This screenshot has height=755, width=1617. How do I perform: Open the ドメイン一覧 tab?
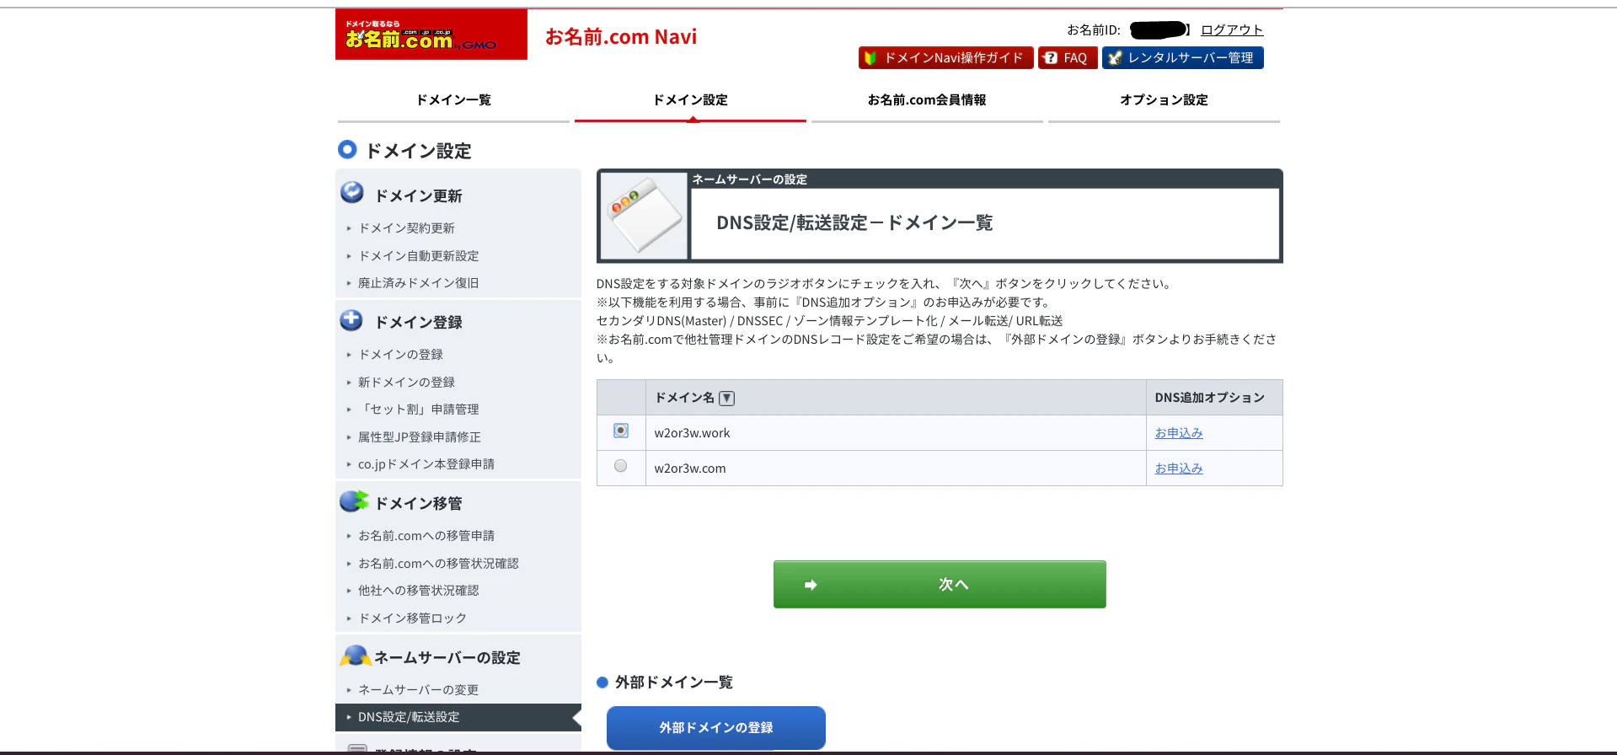pyautogui.click(x=453, y=100)
